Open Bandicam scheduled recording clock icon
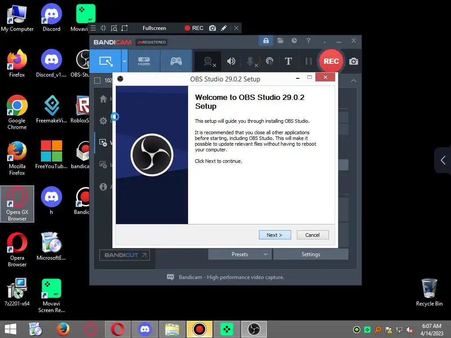The image size is (451, 338). (294, 40)
